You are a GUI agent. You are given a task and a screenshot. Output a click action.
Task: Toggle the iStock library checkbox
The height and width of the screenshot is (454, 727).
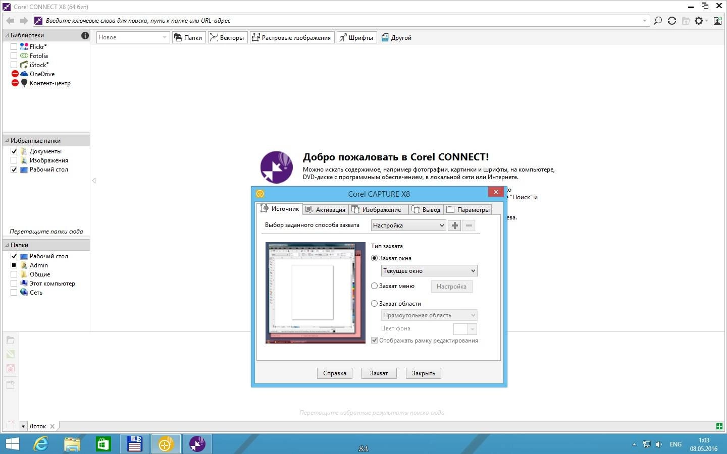14,65
